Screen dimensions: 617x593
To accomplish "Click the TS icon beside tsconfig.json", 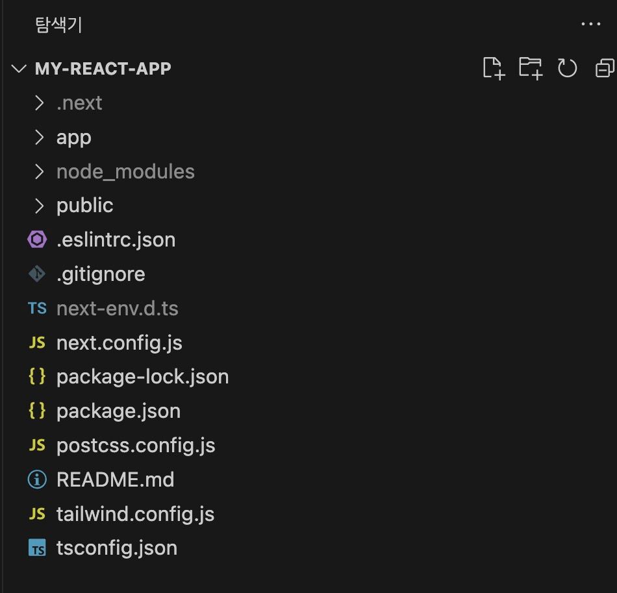I will (38, 548).
